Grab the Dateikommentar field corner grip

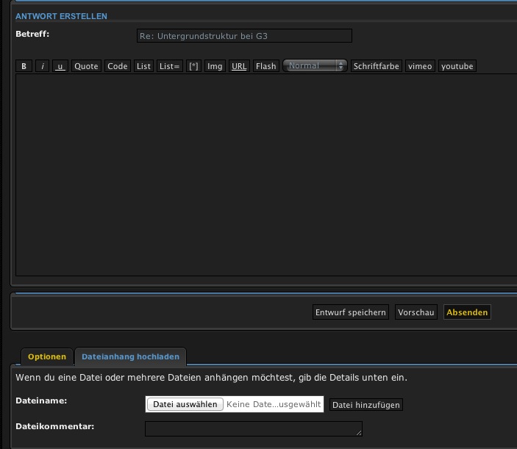(x=359, y=433)
